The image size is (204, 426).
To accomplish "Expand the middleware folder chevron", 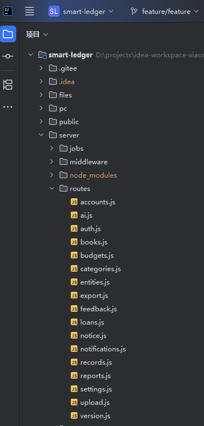I will point(52,161).
